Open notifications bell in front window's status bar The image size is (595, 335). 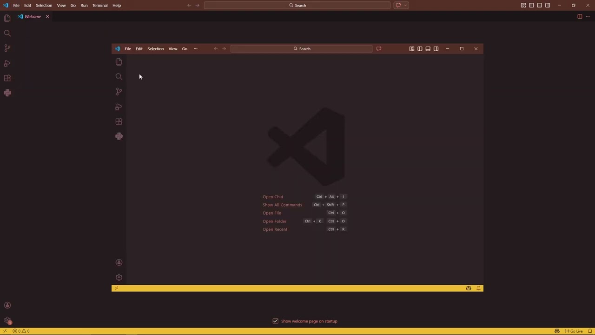click(478, 288)
